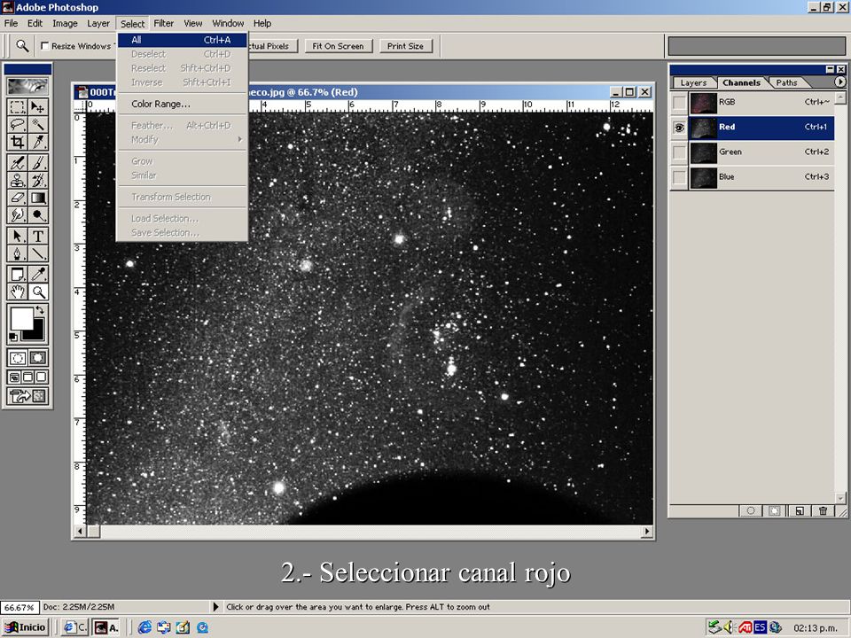This screenshot has height=638, width=851.
Task: Select the Crop tool
Action: [18, 142]
